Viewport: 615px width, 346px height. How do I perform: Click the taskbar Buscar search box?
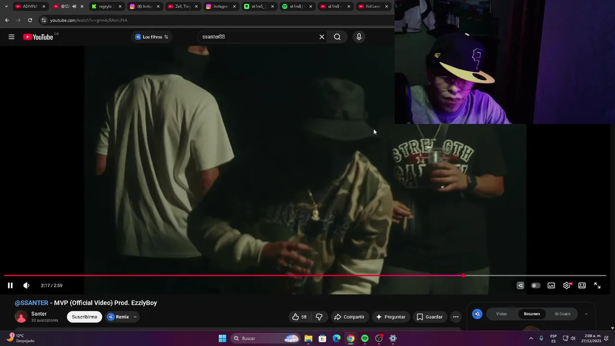[266, 338]
